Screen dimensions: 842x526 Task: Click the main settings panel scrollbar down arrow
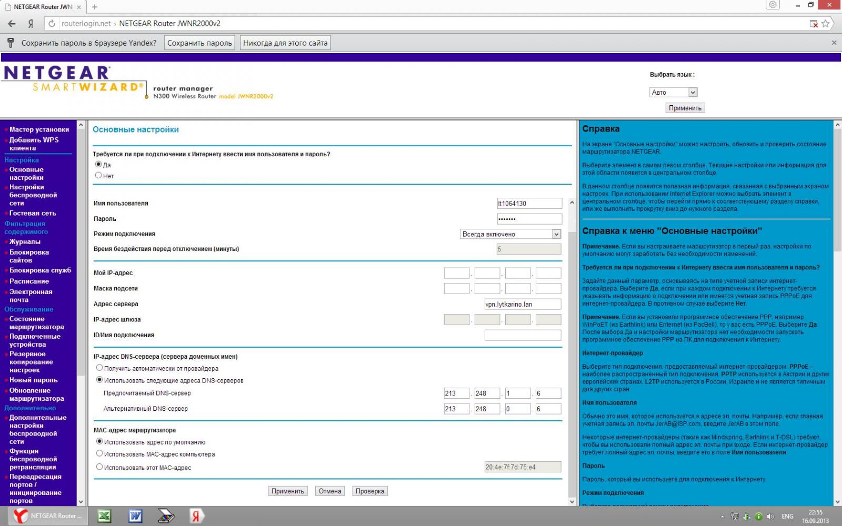[x=573, y=502]
